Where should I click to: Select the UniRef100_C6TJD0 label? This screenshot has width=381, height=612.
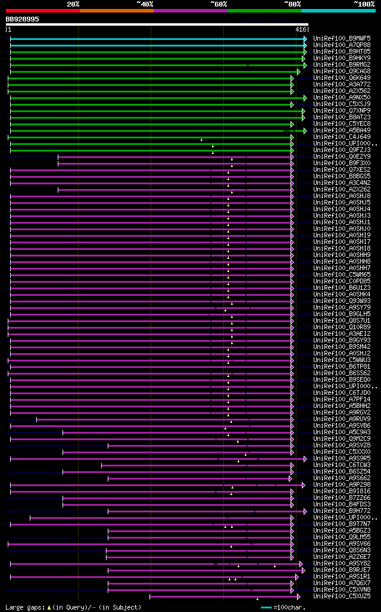point(342,392)
